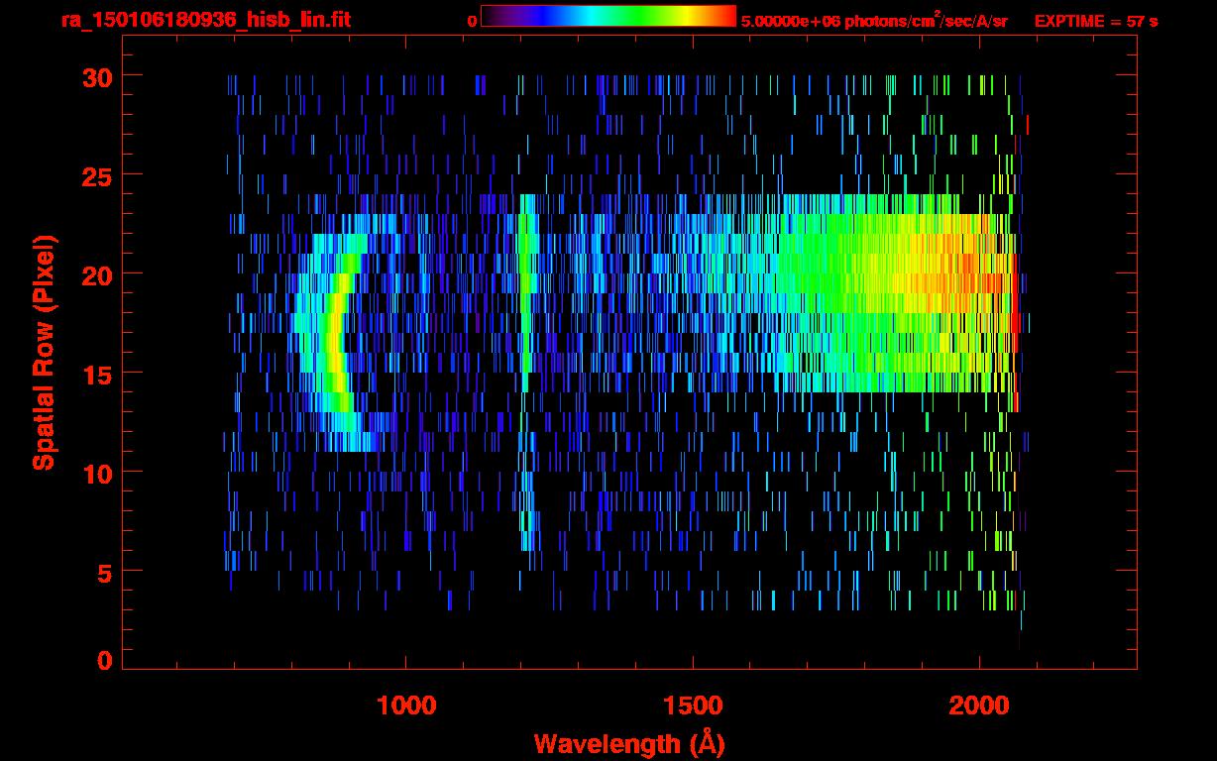Click the 1000 wavelength tick label

point(405,706)
